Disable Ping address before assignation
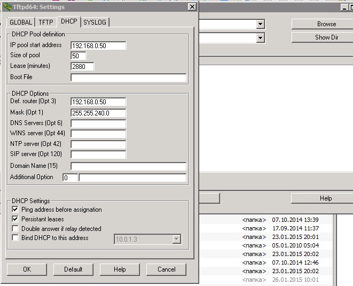353x286 pixels. coord(15,210)
